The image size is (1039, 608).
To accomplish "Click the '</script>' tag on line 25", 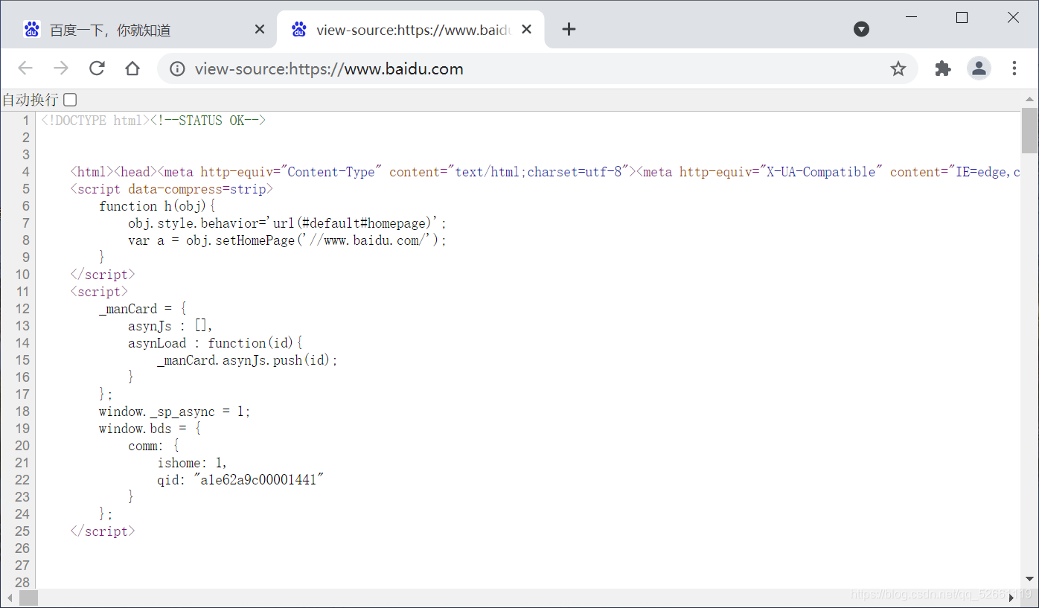I will 103,531.
